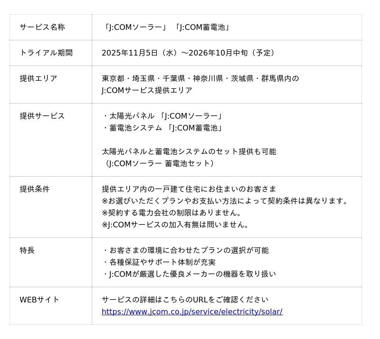
Task: Select the 各種保証やサポート体制が充実 bullet
Action: tap(159, 263)
